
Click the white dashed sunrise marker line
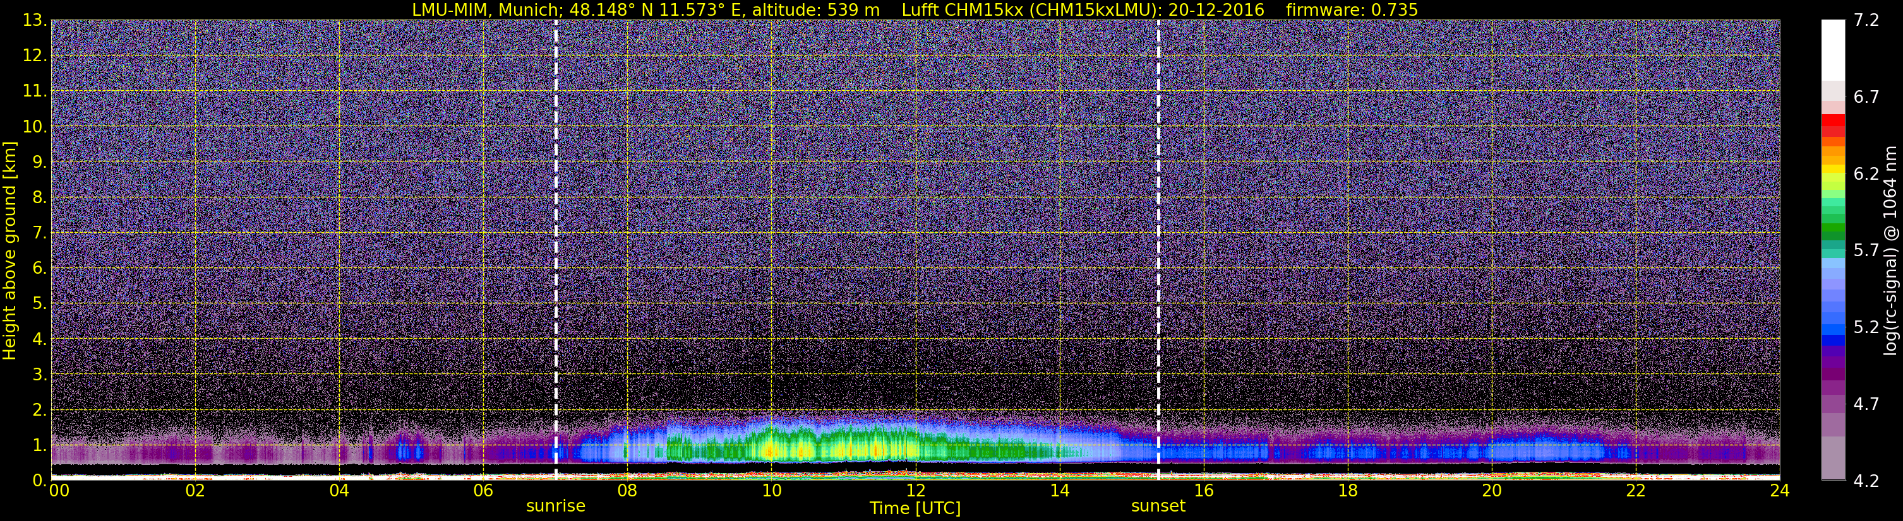click(556, 250)
